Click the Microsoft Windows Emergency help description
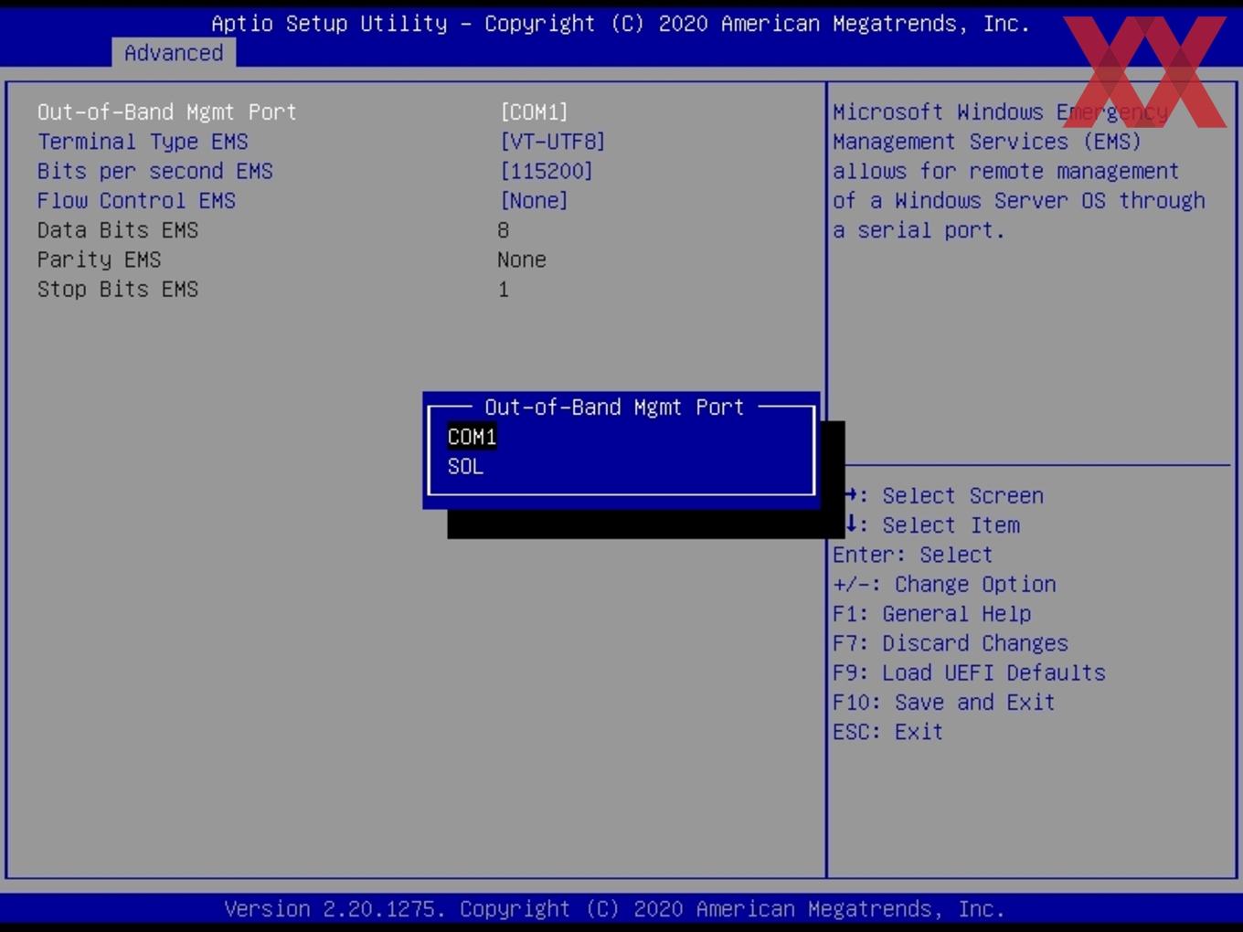Screen dimensions: 1243x932 (1019, 171)
